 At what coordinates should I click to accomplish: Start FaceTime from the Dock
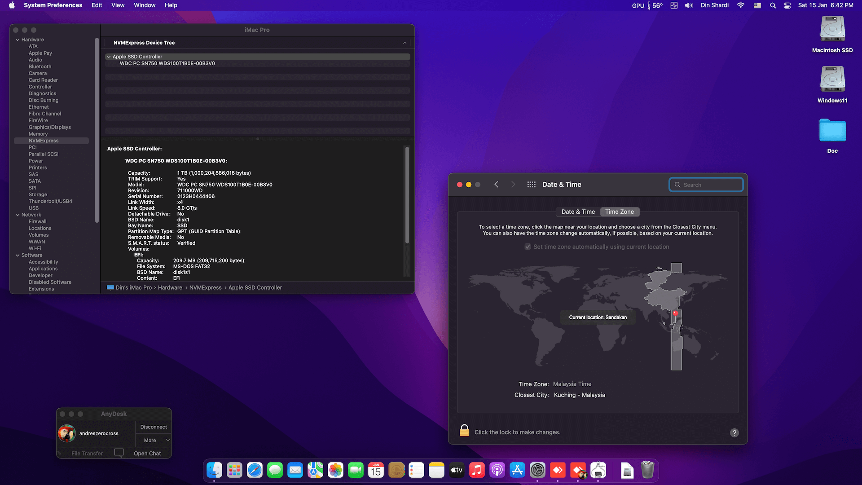(x=356, y=470)
